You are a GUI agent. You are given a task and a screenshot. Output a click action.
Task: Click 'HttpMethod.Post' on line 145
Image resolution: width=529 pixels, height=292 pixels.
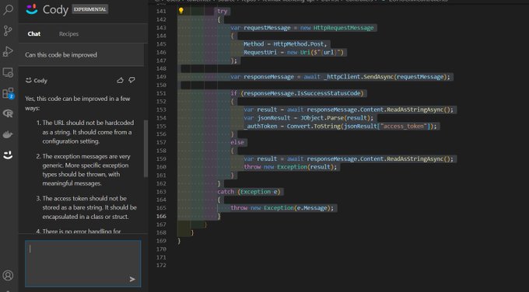click(x=299, y=44)
